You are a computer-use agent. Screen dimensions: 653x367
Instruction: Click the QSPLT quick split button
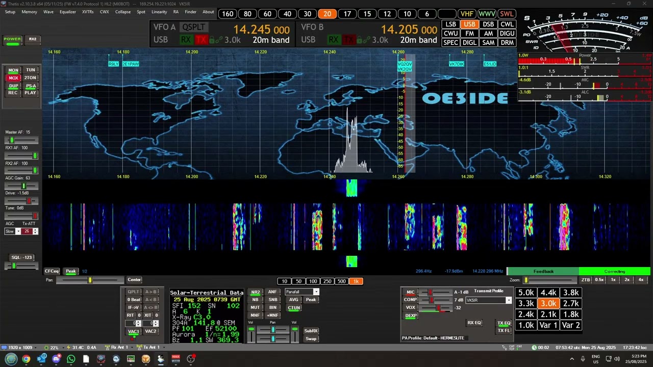(x=193, y=27)
